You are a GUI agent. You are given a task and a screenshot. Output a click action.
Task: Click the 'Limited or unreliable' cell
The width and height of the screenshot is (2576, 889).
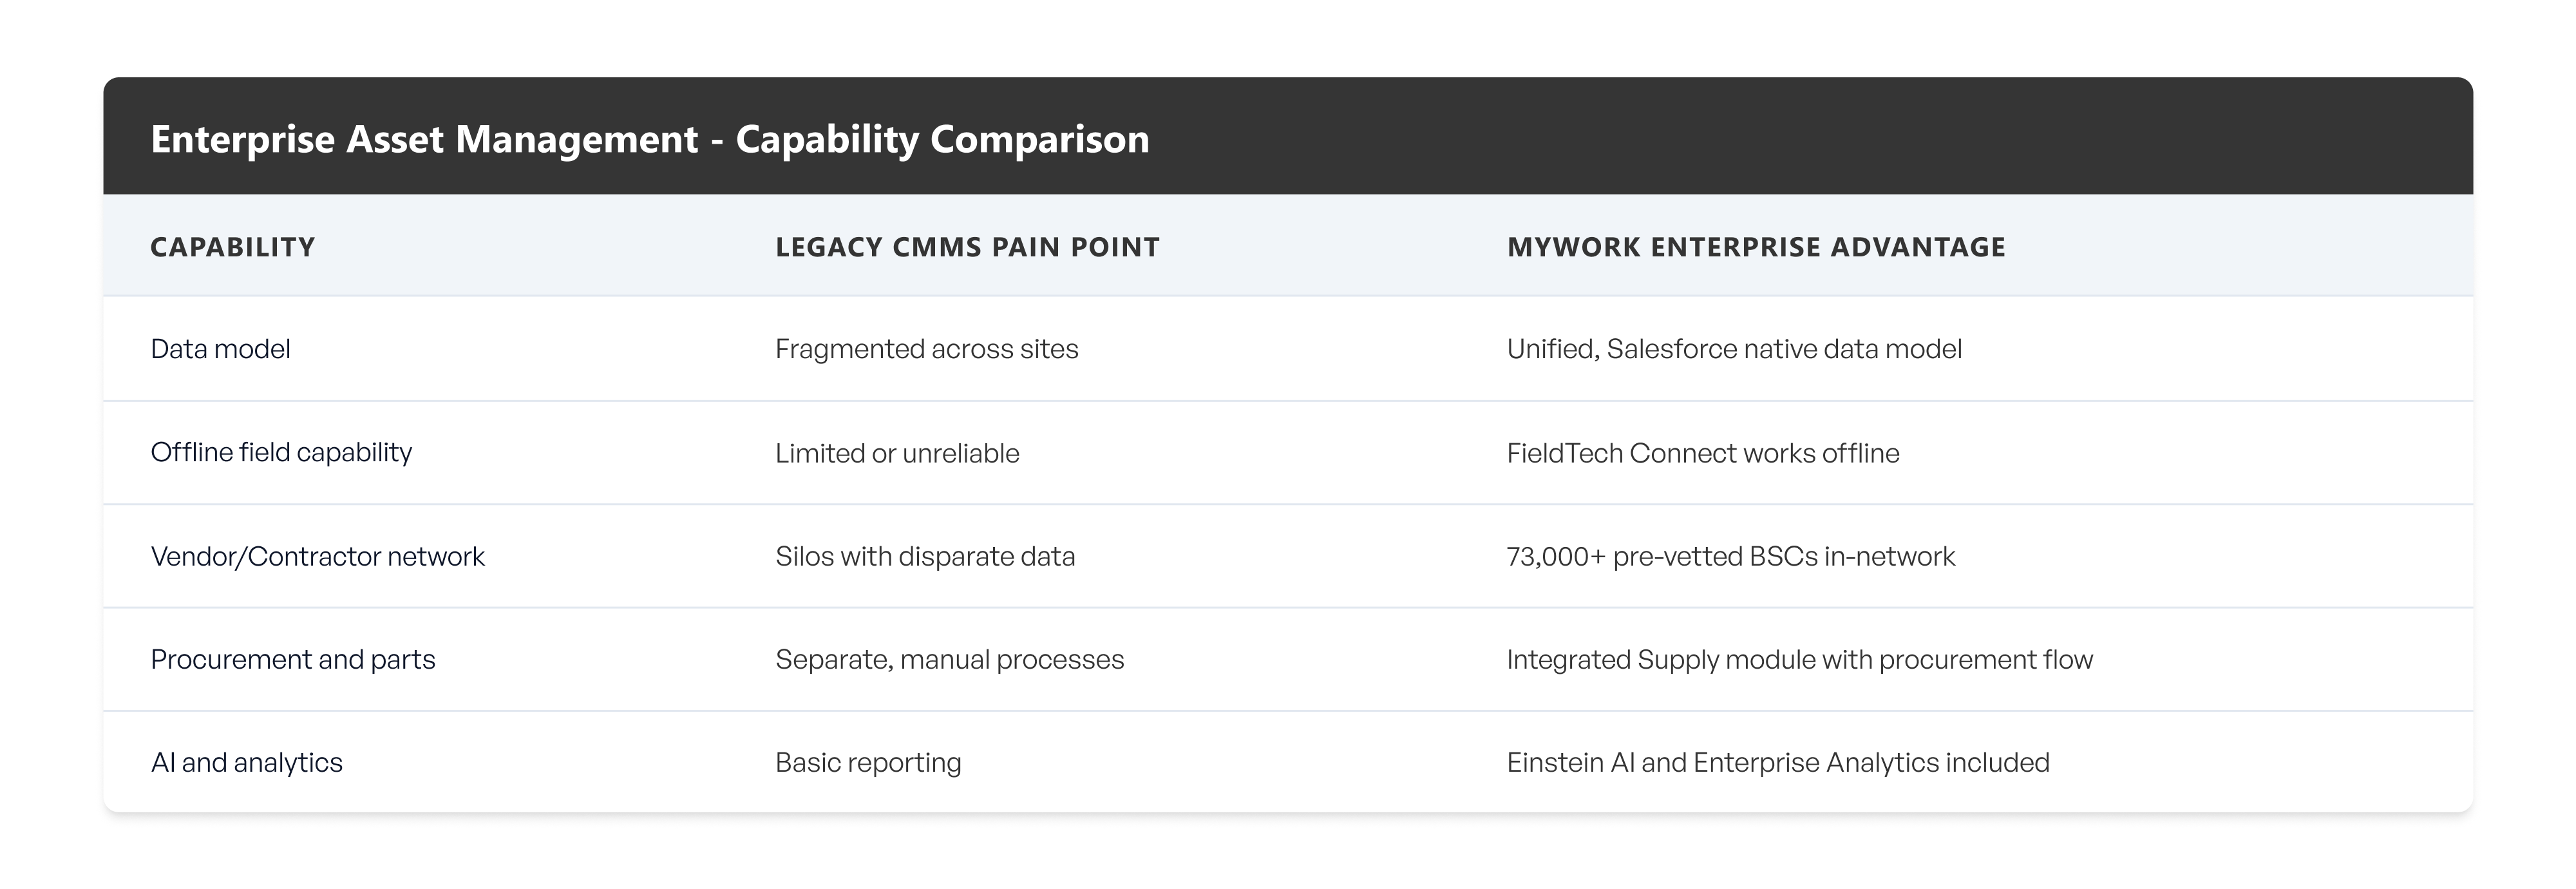point(897,453)
